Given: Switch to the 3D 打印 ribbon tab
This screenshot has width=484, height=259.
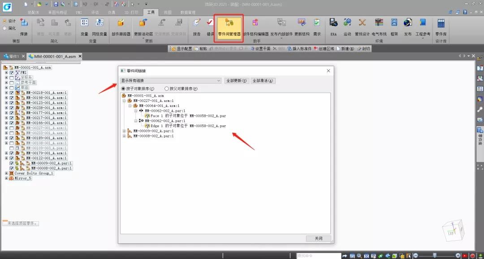Looking at the screenshot, I should coord(131,13).
